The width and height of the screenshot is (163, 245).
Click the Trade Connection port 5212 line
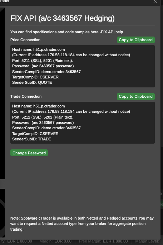(43, 117)
